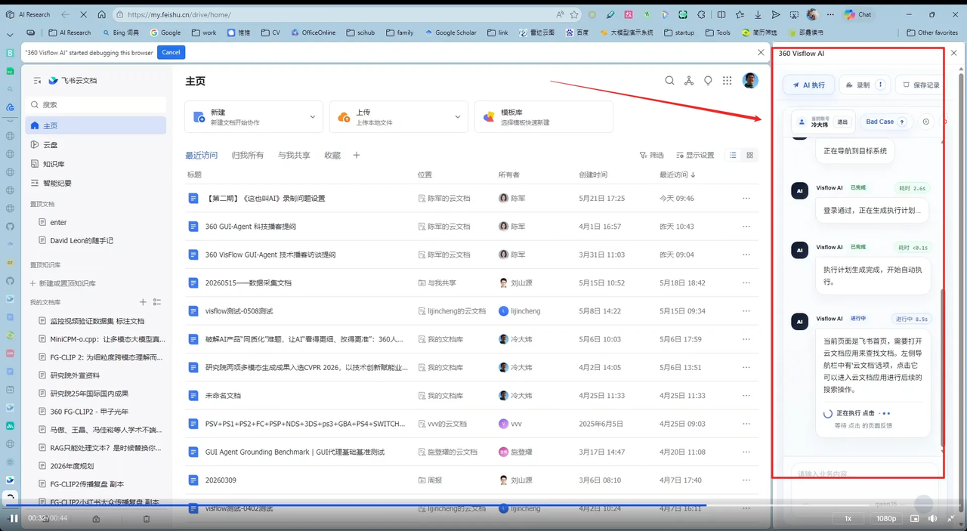Screen dimensions: 967x531
Task: Go back with the browser back arrow
Action: [x=66, y=14]
